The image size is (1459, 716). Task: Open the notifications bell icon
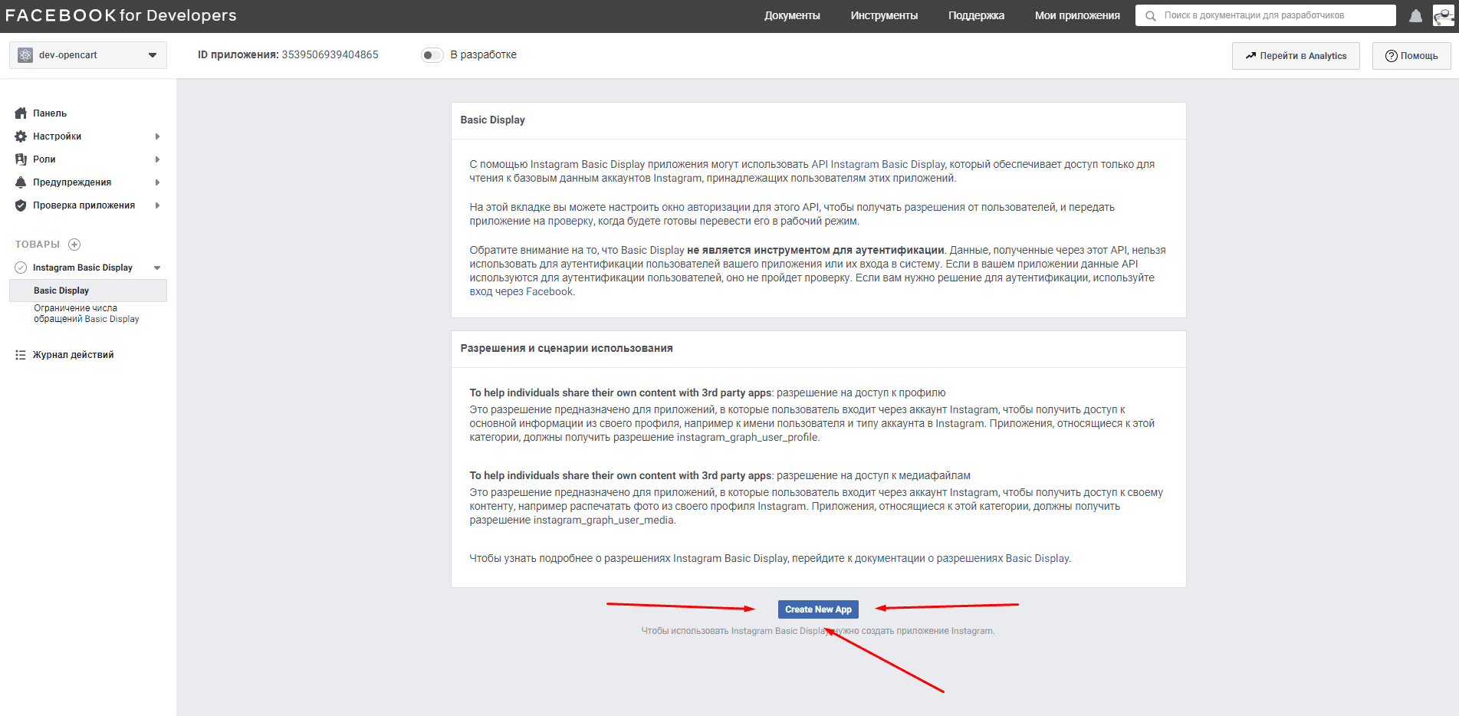(1415, 16)
